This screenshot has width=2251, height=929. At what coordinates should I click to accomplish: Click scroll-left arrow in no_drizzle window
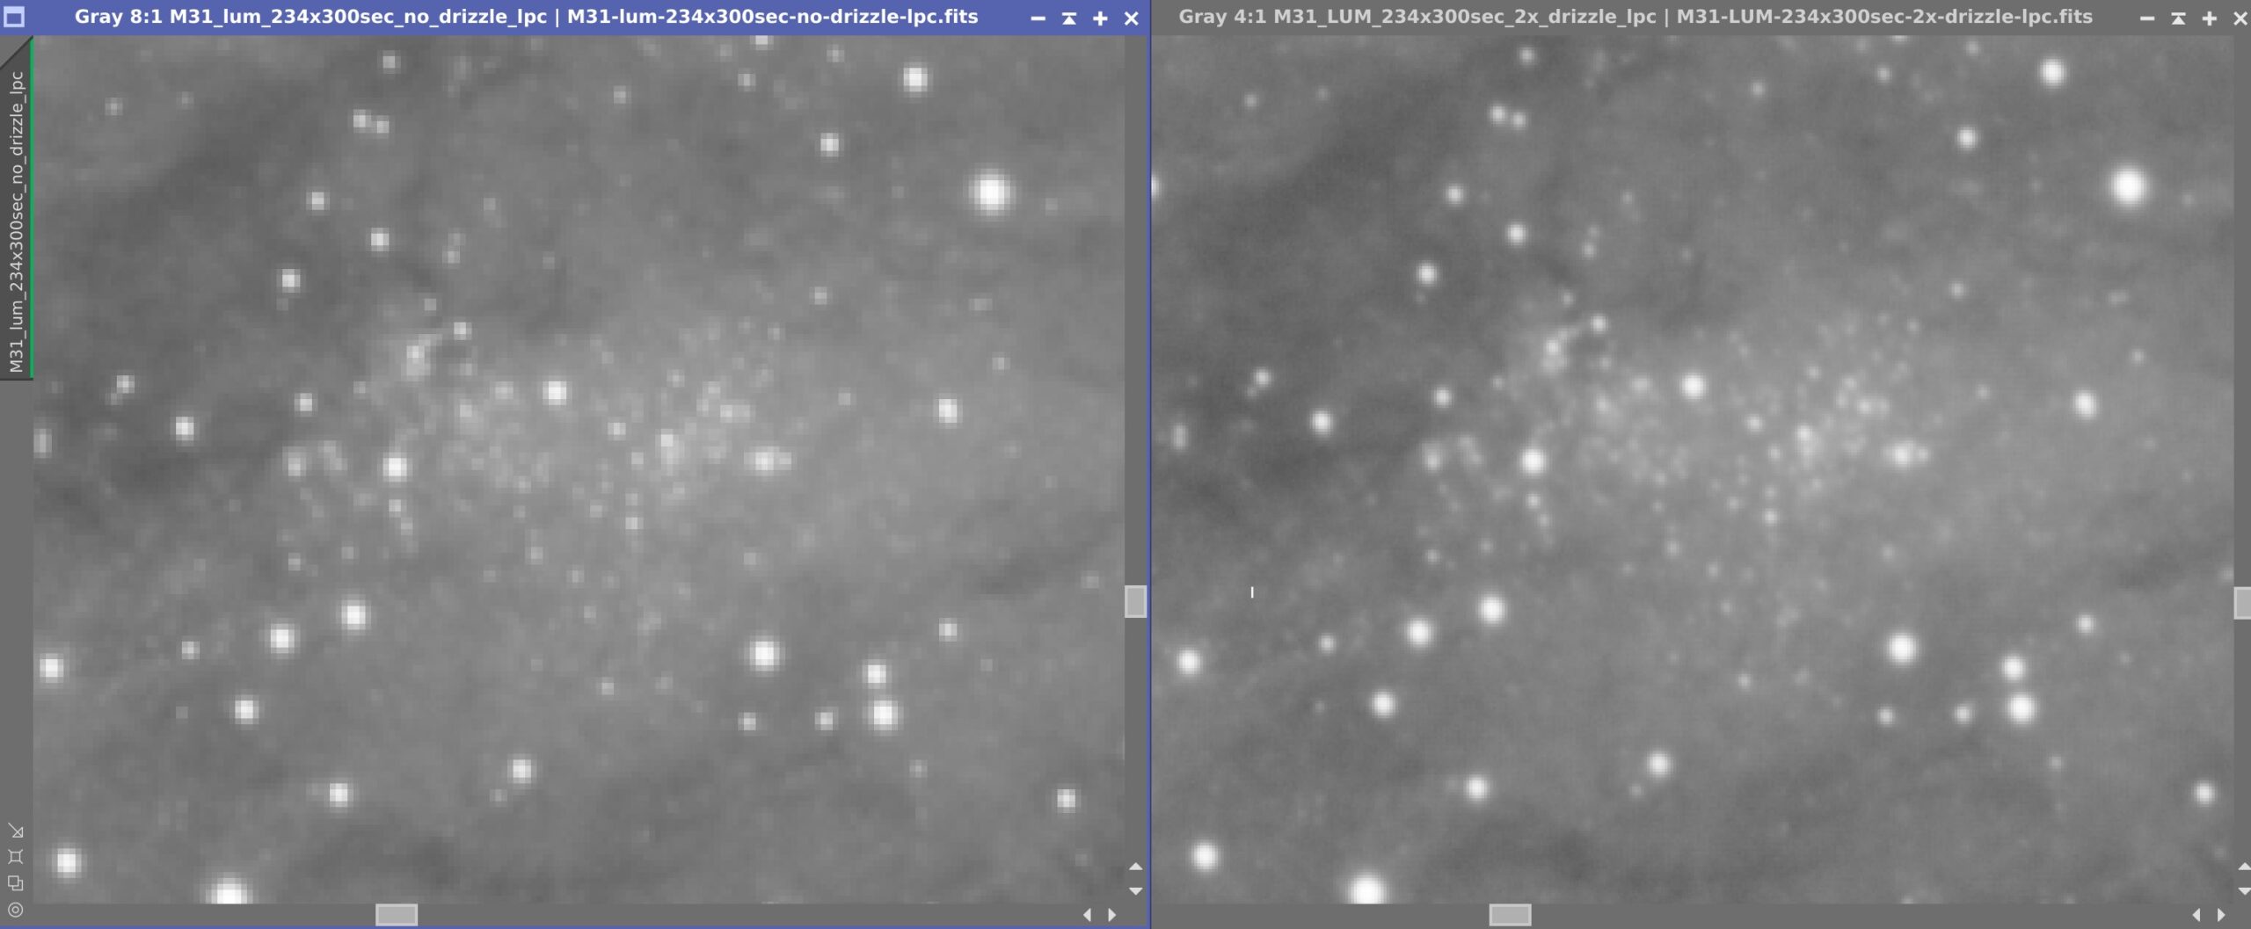(x=1088, y=915)
